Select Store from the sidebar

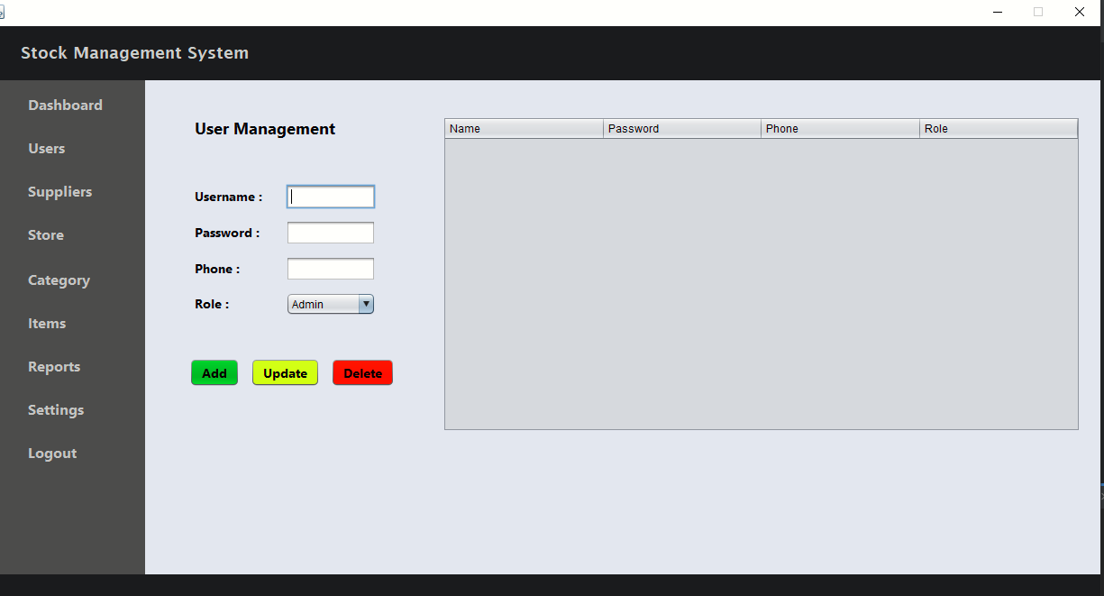[46, 235]
